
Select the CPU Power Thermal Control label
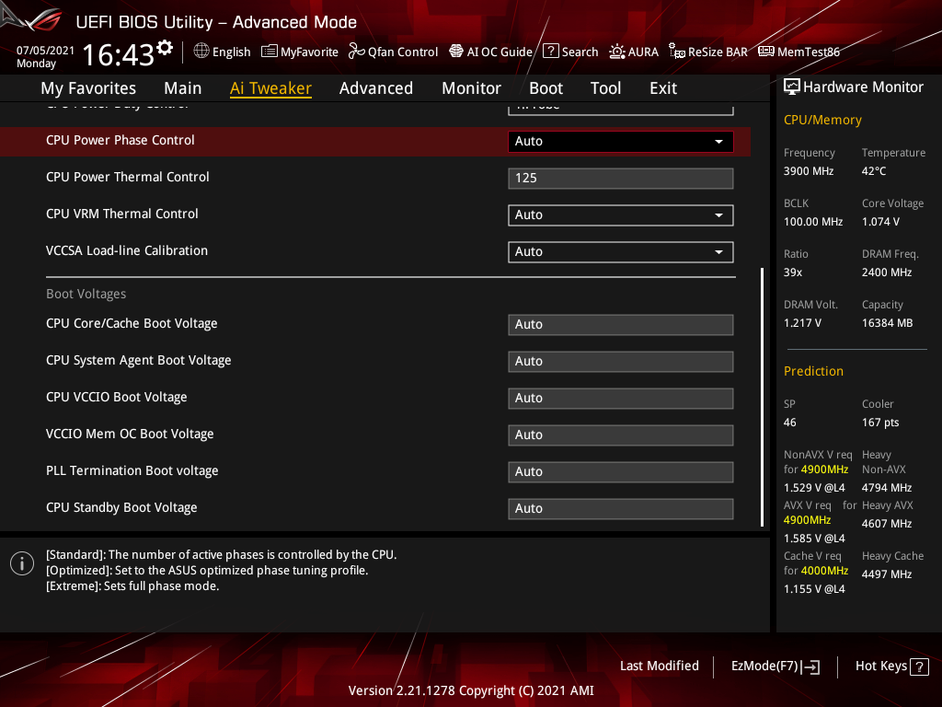pyautogui.click(x=127, y=177)
